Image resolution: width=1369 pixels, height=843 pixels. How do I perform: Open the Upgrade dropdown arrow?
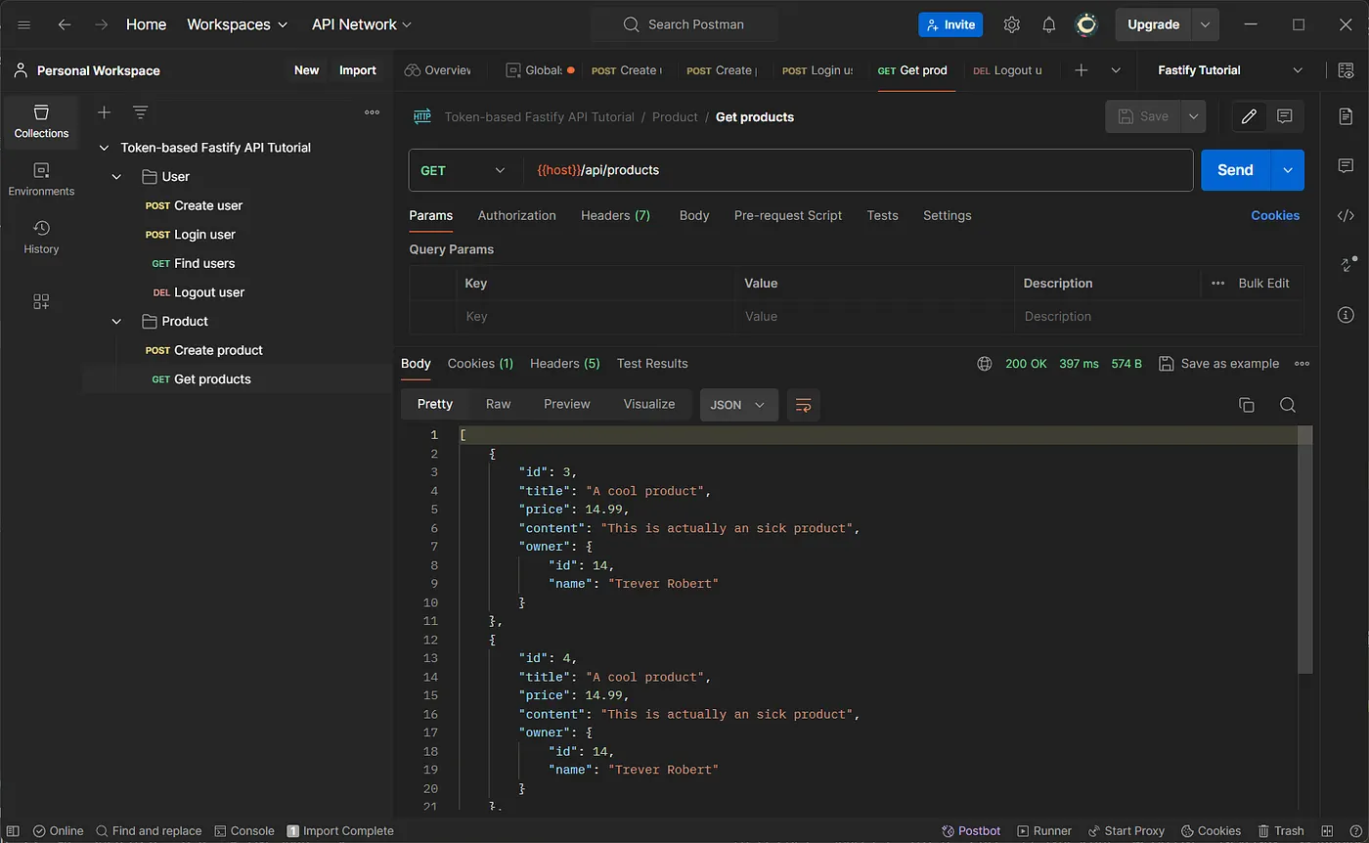pyautogui.click(x=1206, y=24)
